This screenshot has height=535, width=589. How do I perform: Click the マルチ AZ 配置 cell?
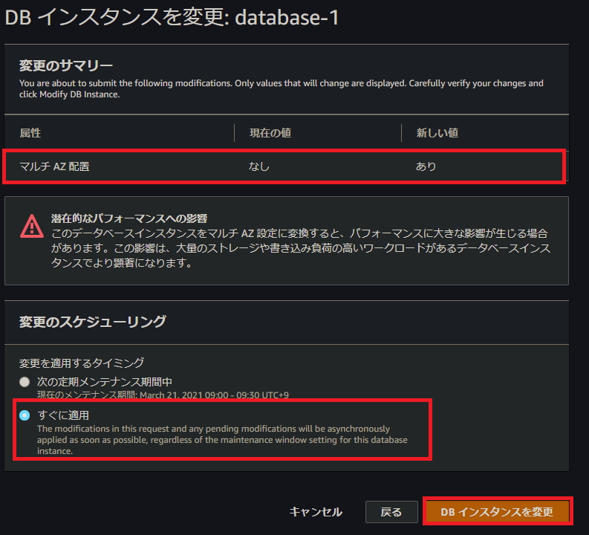pyautogui.click(x=54, y=166)
